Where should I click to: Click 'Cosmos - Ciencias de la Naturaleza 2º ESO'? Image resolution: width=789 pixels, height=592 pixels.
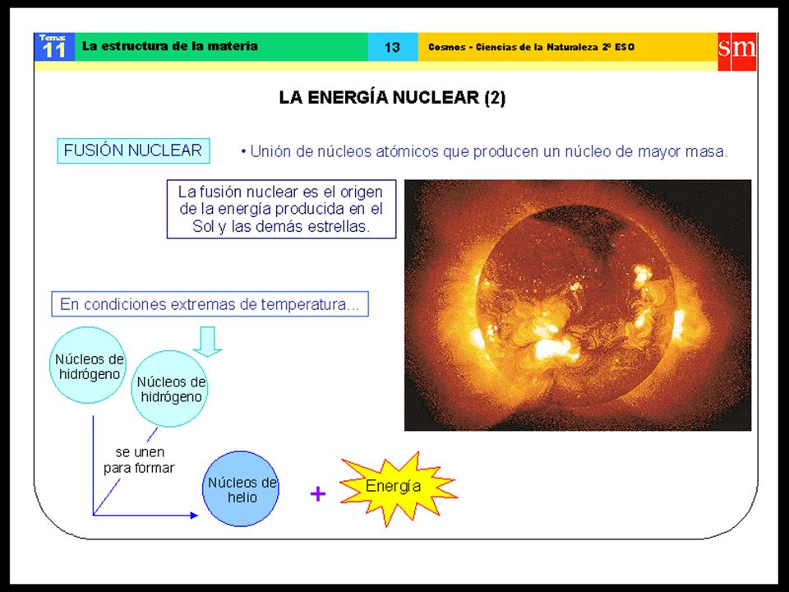(x=532, y=48)
